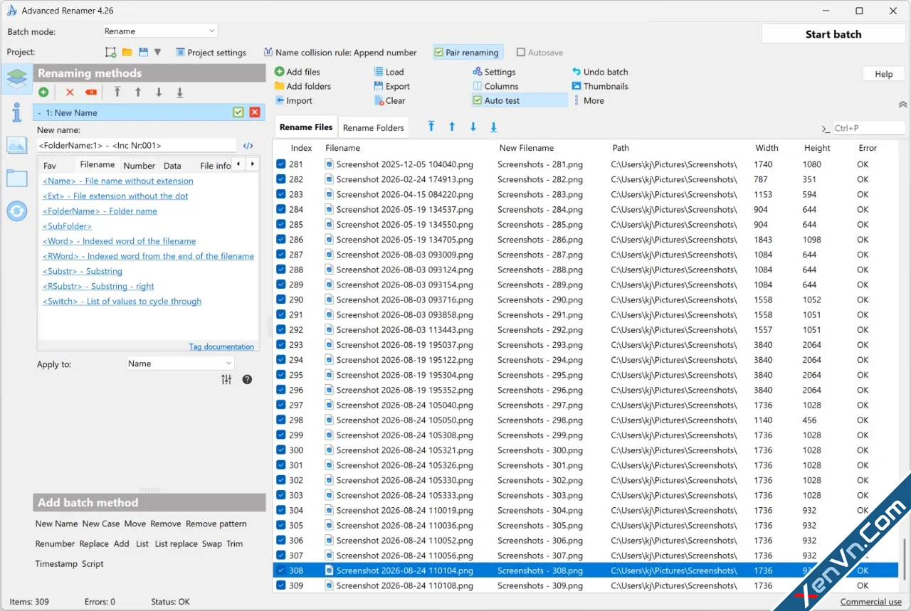Click the red X delete method icon
This screenshot has height=611, width=911.
click(x=70, y=92)
